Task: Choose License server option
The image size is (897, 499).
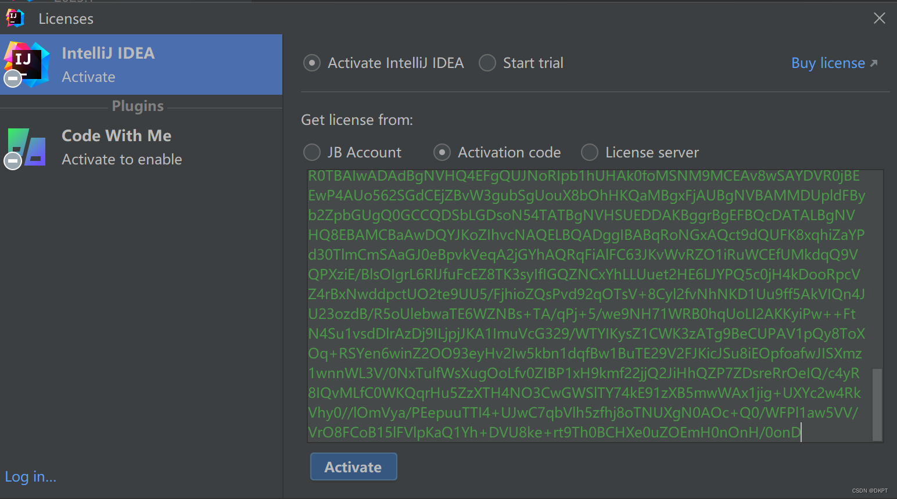Action: coord(590,152)
